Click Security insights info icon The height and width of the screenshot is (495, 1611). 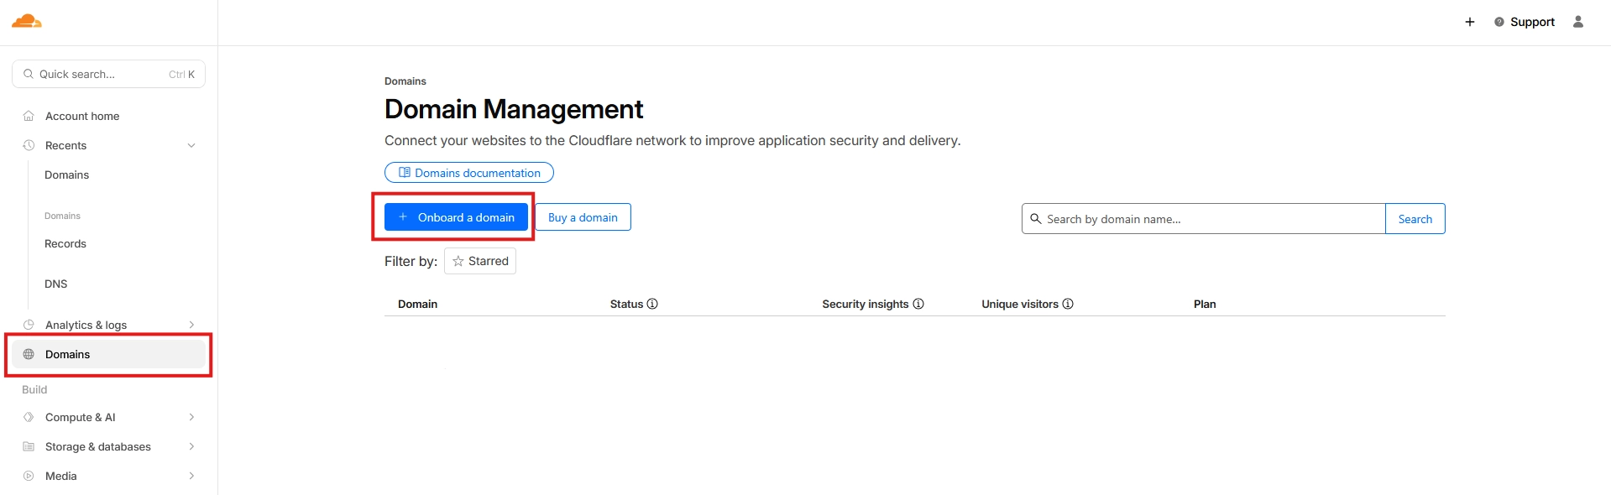(x=918, y=304)
